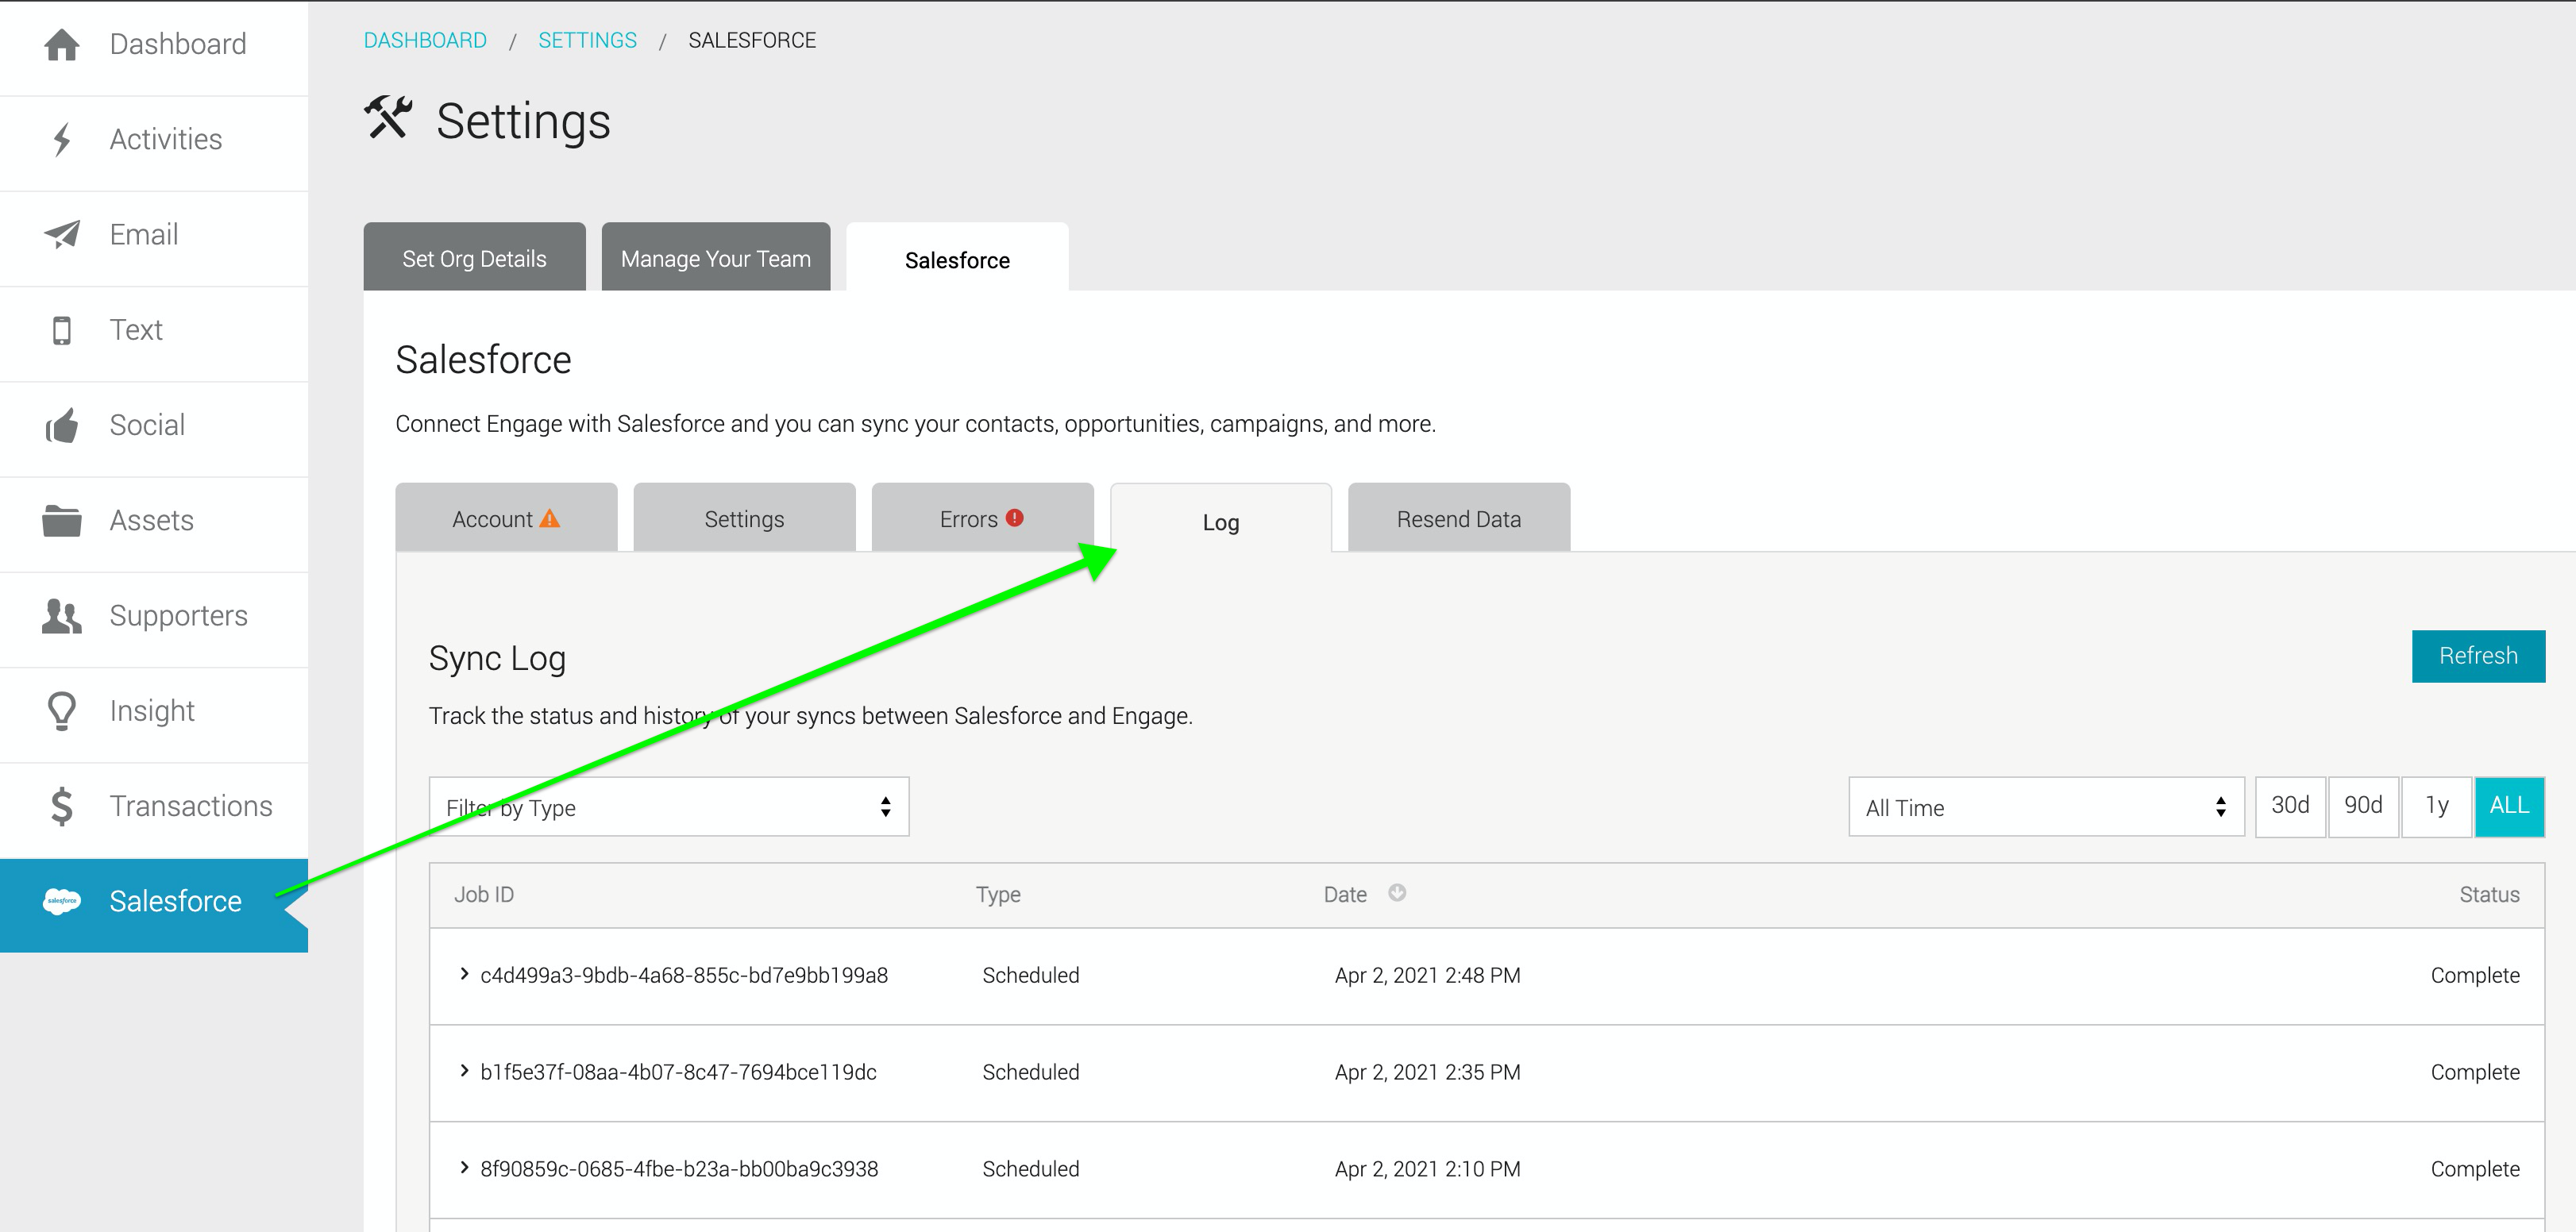
Task: Filter log to last 1y
Action: coord(2437,806)
